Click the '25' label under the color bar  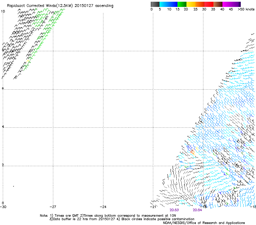click(195, 9)
